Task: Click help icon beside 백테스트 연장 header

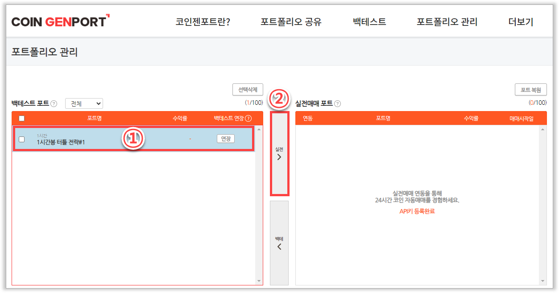Action: (x=248, y=119)
